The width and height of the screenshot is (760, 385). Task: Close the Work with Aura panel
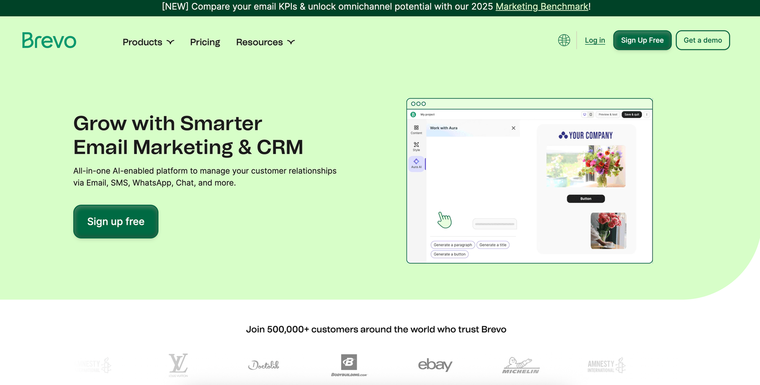pyautogui.click(x=513, y=128)
